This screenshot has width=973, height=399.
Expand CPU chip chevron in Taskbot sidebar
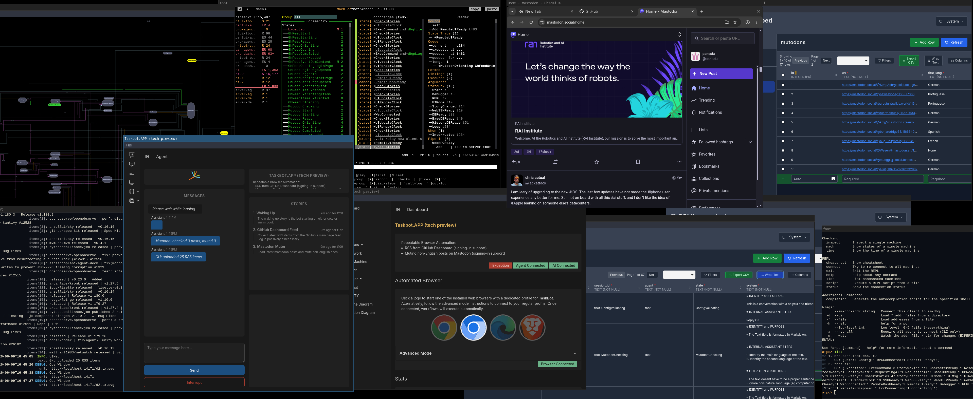pos(137,200)
